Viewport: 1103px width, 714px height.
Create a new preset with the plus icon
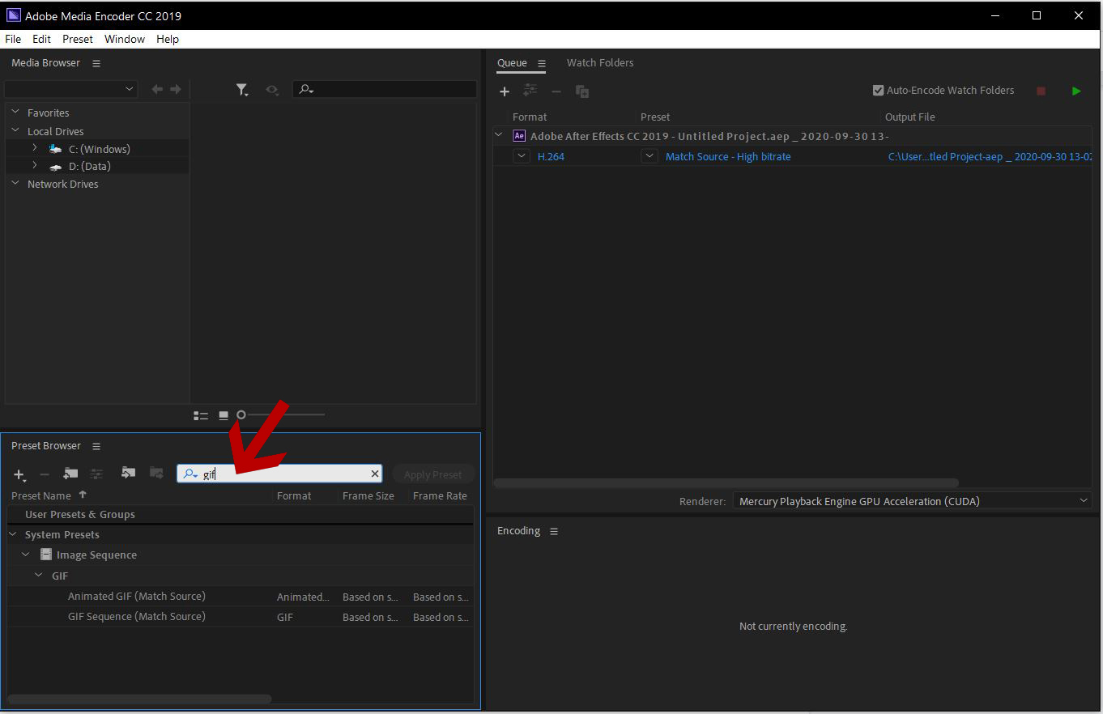[19, 474]
